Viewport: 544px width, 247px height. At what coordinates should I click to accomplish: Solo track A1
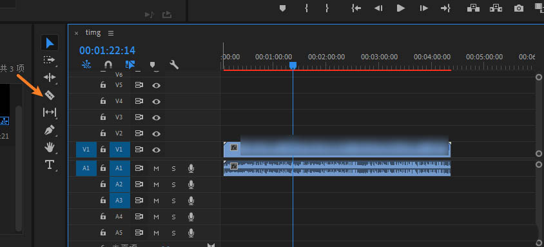(x=173, y=168)
